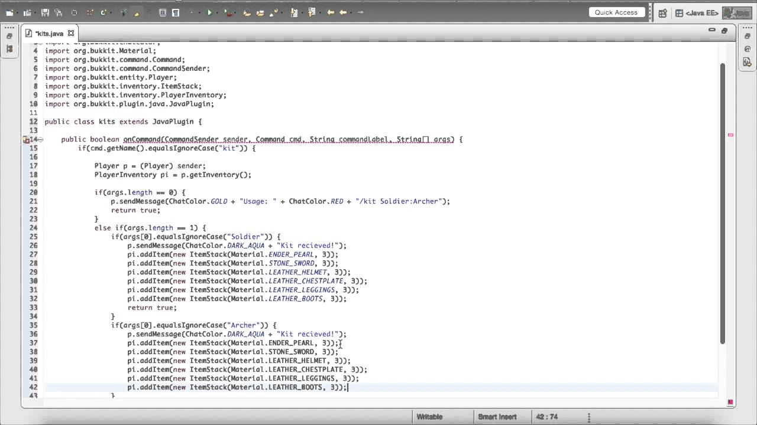The image size is (757, 425).
Task: Click the Next Annotation icon
Action: click(x=294, y=12)
